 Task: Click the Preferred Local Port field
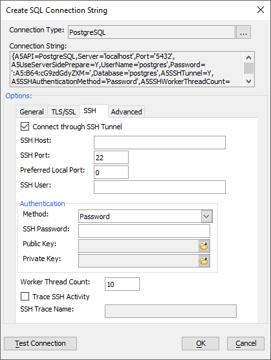coord(111,172)
